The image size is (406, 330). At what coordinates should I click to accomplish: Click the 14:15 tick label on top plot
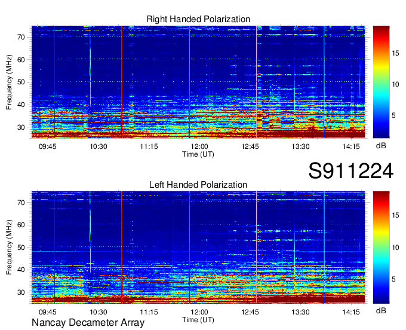click(x=351, y=146)
